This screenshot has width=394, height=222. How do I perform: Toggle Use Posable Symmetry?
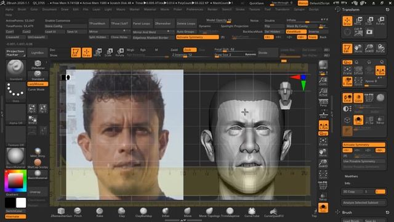[364, 162]
